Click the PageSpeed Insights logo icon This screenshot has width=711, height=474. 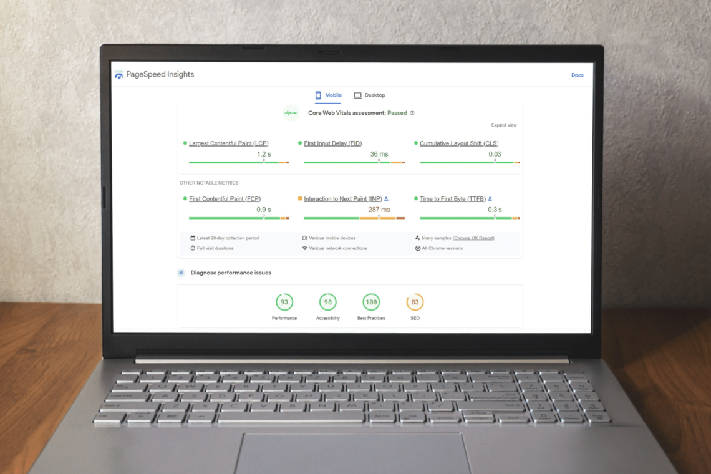(119, 75)
